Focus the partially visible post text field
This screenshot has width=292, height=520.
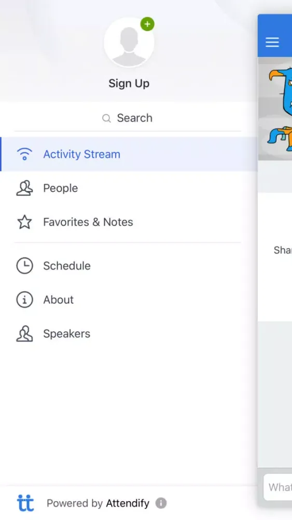pyautogui.click(x=278, y=487)
